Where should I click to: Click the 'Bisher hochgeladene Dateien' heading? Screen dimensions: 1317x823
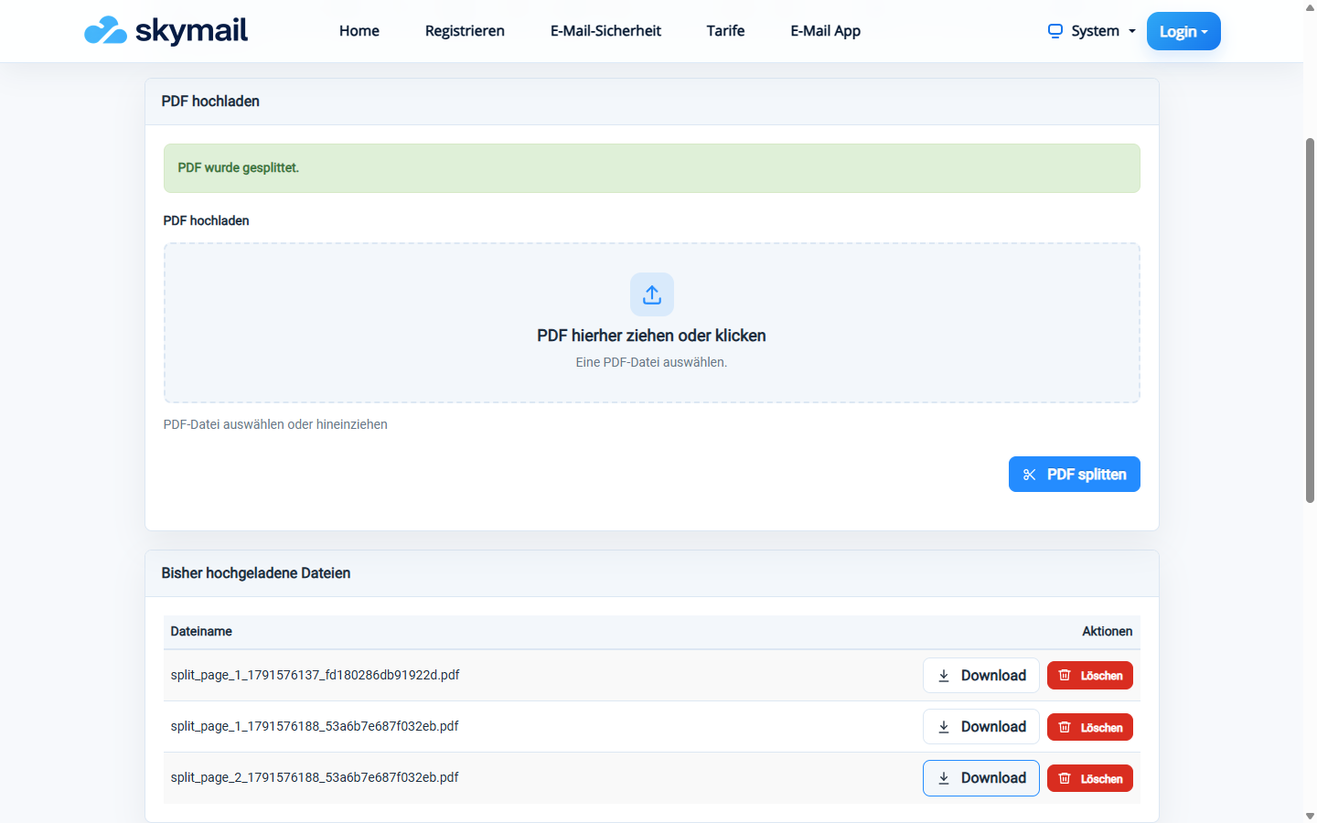[x=256, y=573]
